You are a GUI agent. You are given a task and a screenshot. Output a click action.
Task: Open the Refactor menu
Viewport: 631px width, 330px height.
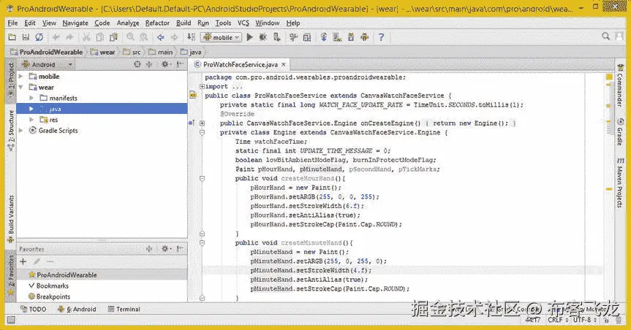pos(157,23)
